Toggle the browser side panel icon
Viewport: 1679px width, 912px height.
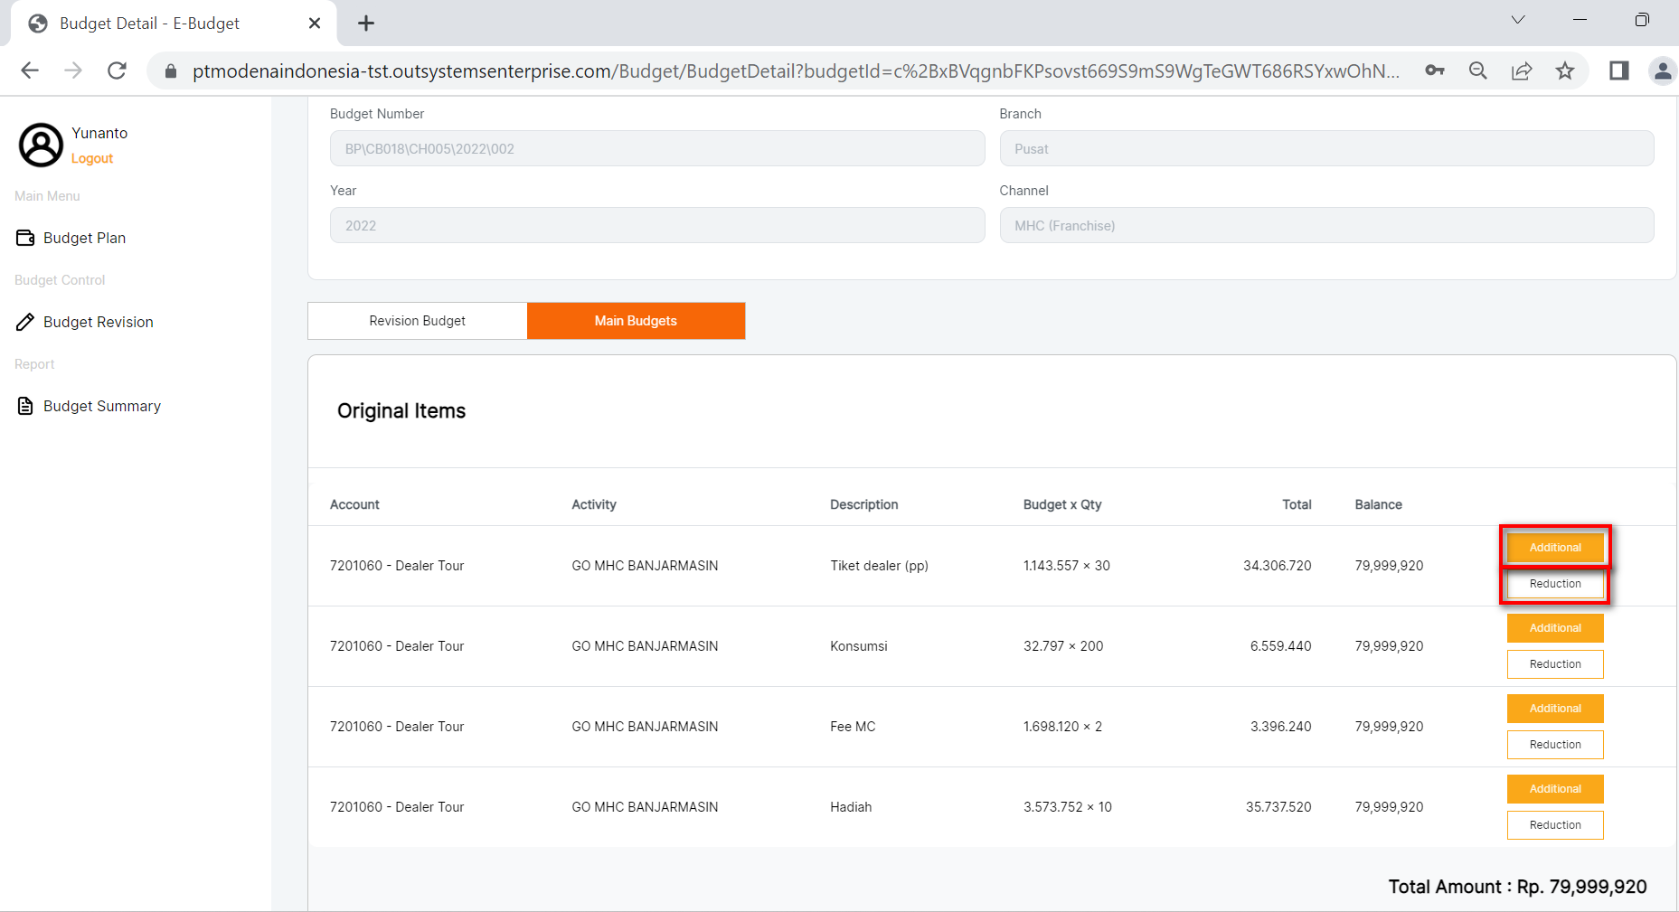1618,71
